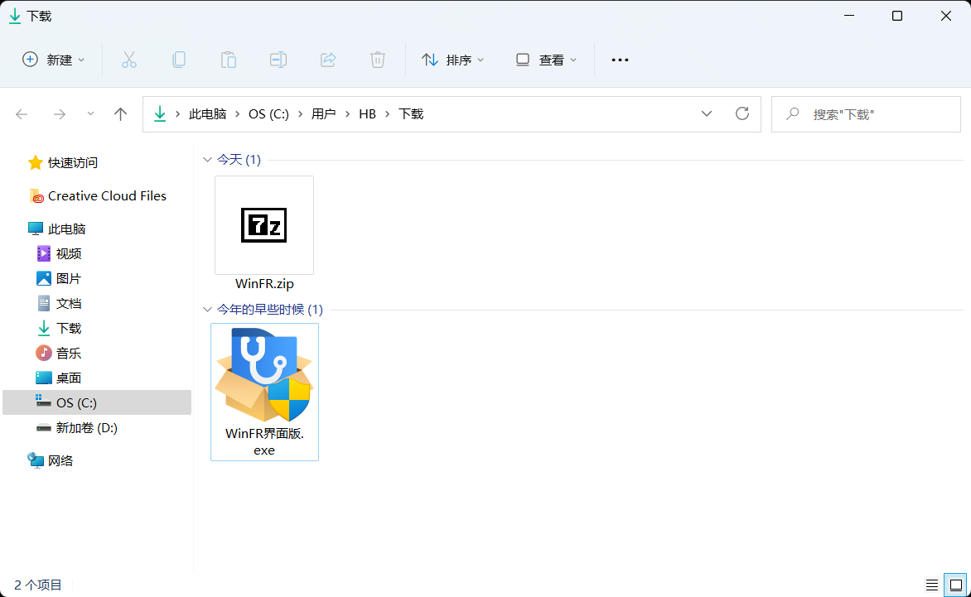The height and width of the screenshot is (597, 971).
Task: Click the Delete trash can icon
Action: (x=378, y=60)
